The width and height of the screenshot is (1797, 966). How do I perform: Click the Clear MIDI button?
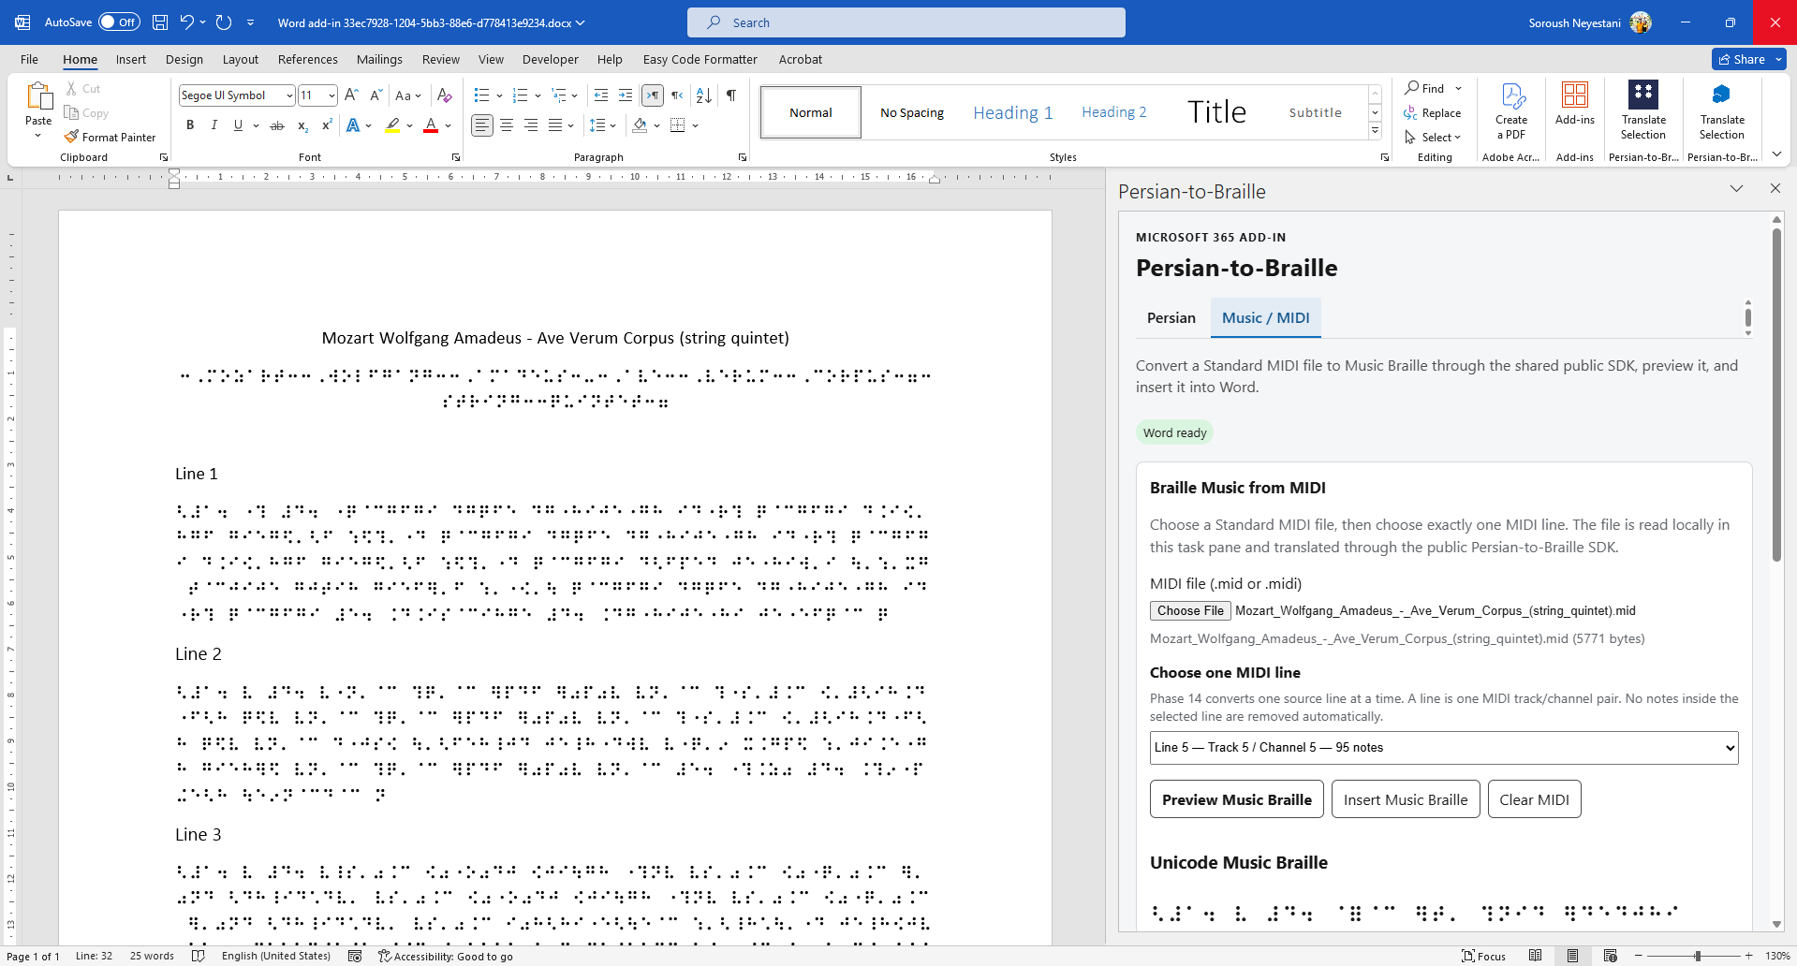[1534, 799]
